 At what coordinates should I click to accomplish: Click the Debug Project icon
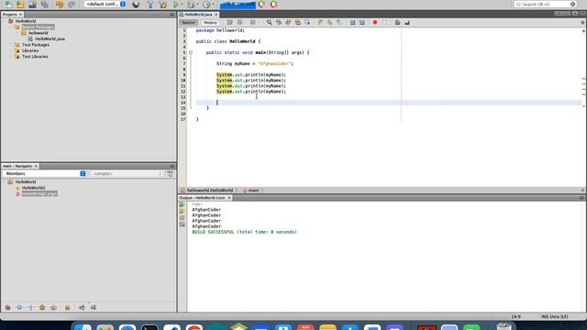[192, 4]
